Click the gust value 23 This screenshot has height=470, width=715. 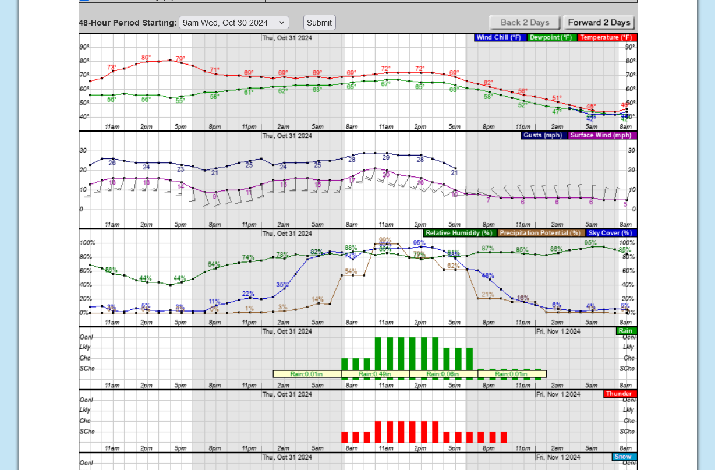pyautogui.click(x=180, y=169)
